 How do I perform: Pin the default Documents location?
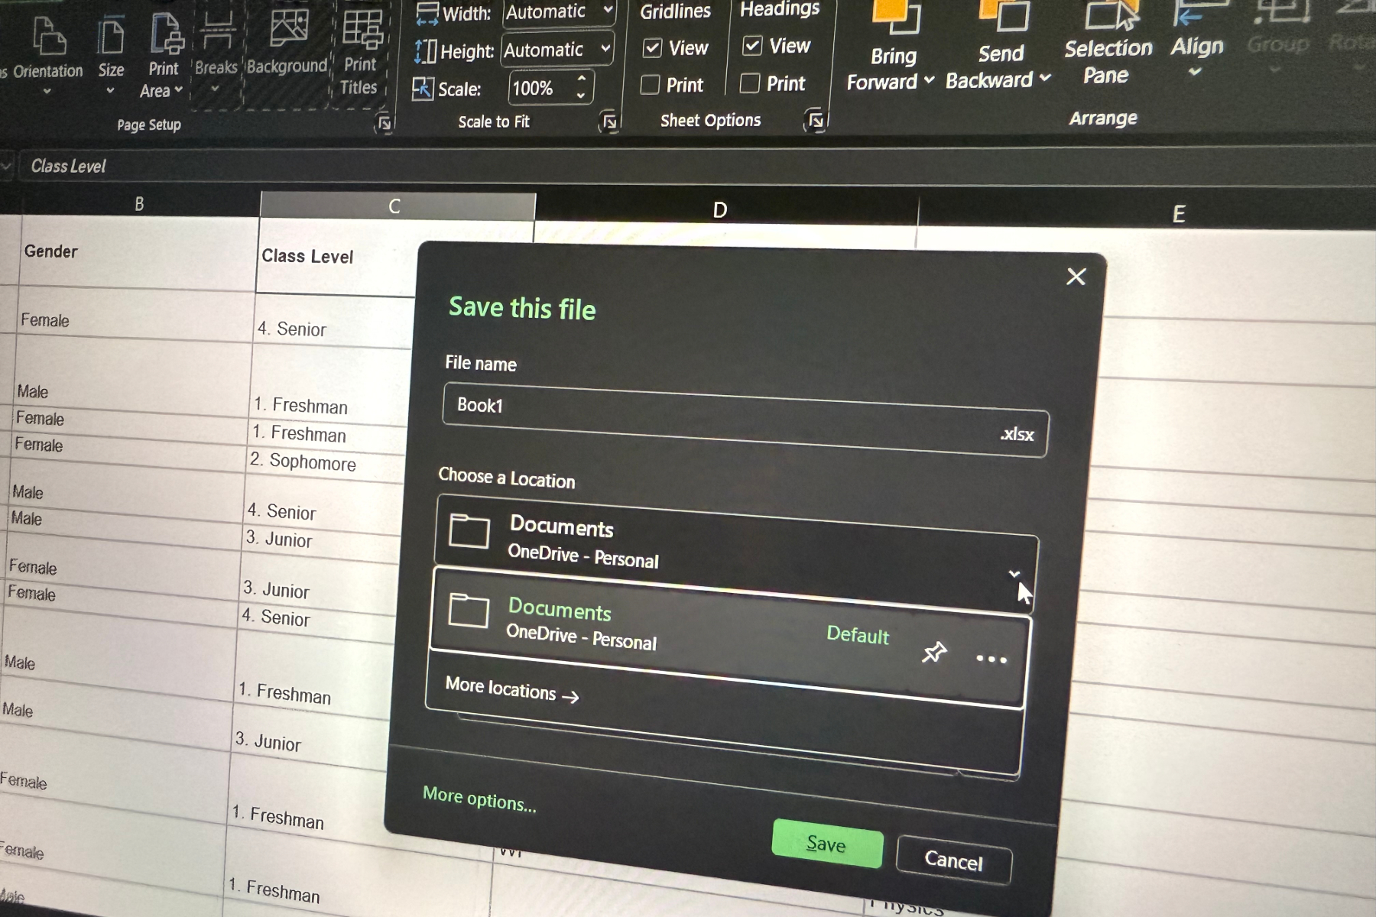pyautogui.click(x=934, y=652)
